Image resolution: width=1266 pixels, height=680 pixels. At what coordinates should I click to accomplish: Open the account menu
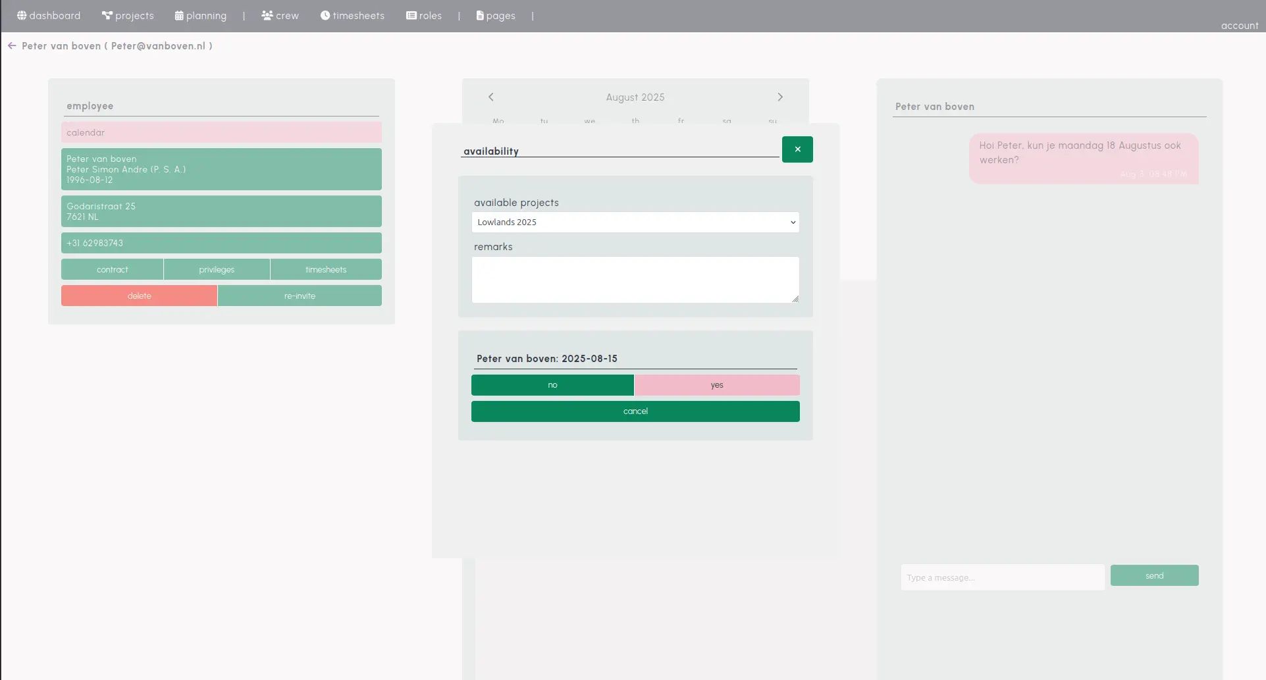(1240, 26)
